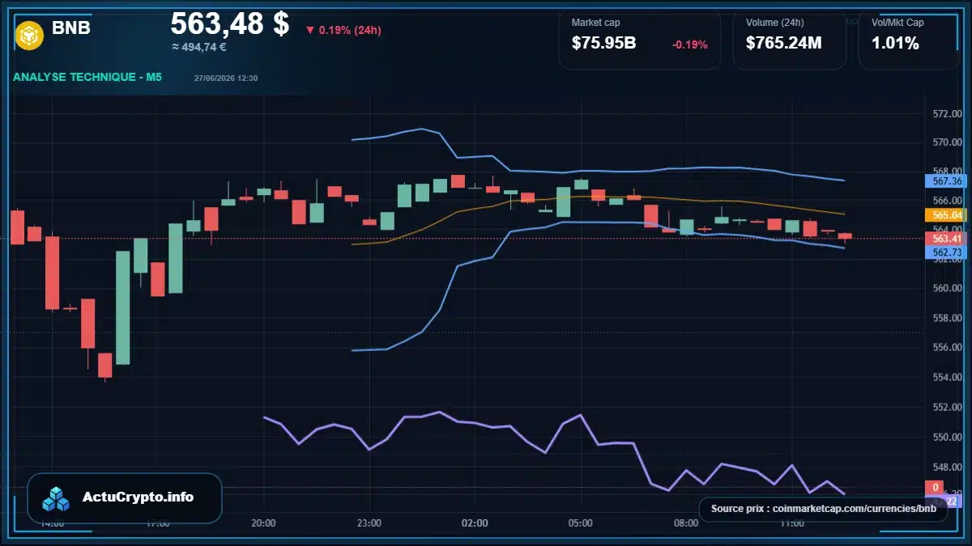Click the 566.00 price axis label
The width and height of the screenshot is (972, 546).
point(947,201)
